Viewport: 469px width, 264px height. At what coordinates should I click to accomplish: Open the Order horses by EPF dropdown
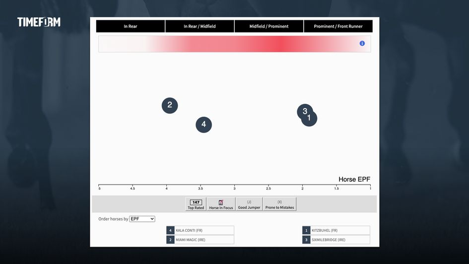coord(142,219)
